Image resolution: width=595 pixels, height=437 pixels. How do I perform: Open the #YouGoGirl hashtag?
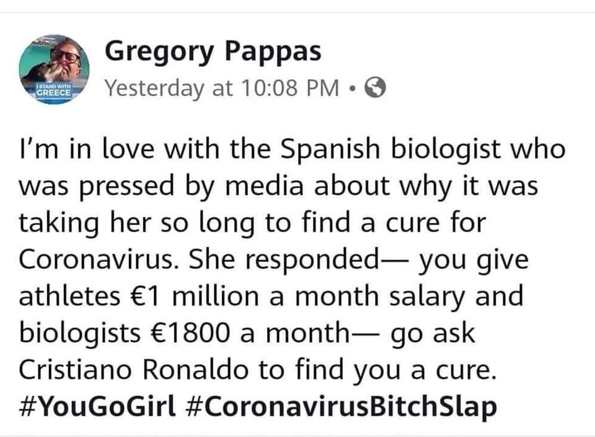pos(97,406)
